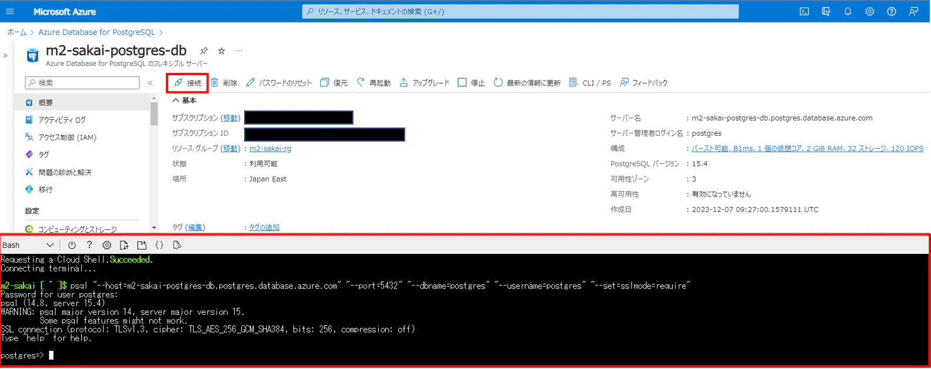Open the more options ellipsis beside title
The image size is (931, 369).
pyautogui.click(x=239, y=51)
